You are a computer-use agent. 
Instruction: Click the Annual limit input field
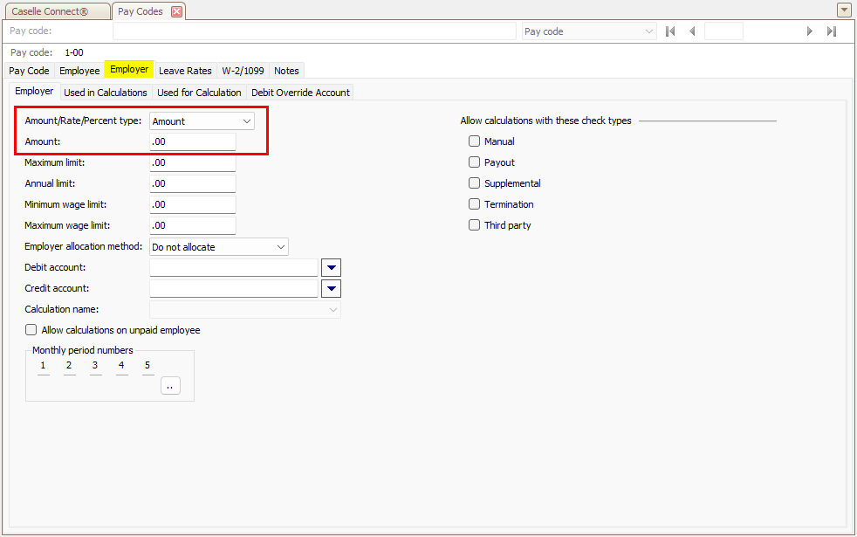(193, 184)
